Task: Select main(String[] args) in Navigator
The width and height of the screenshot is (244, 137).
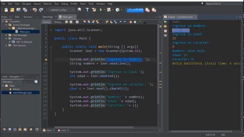Action: coord(22,92)
